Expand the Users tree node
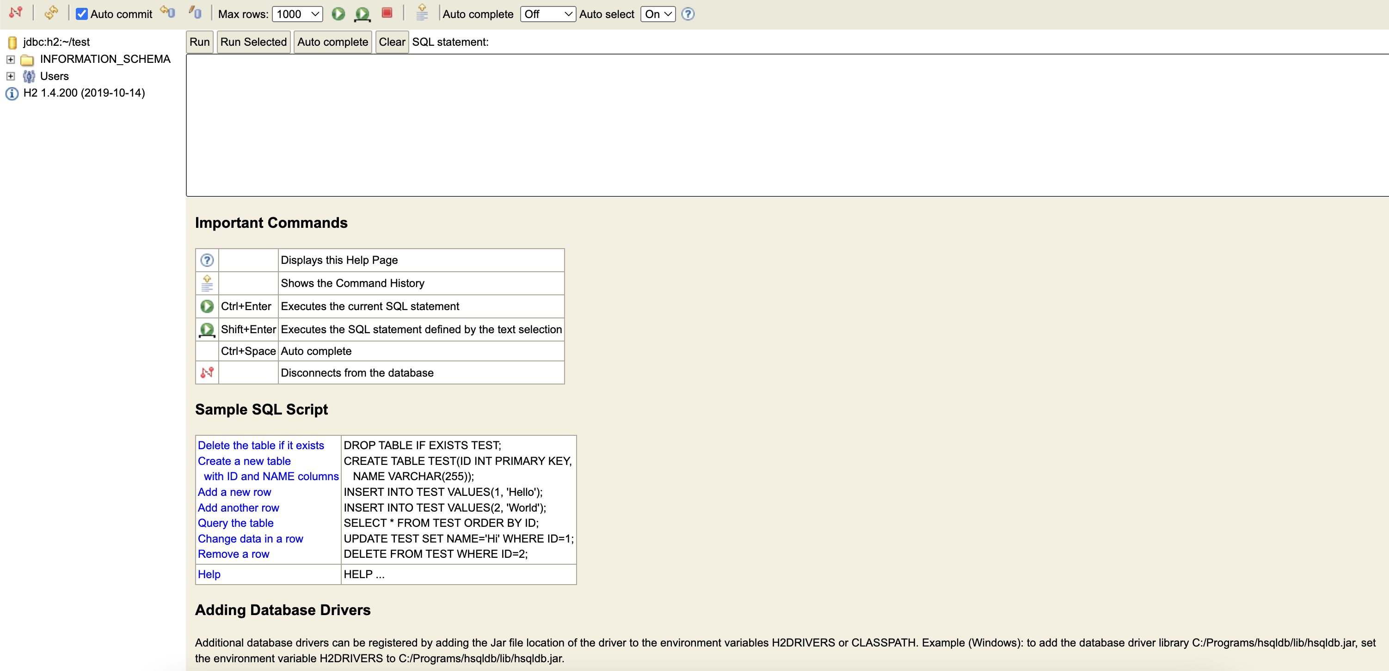Image resolution: width=1389 pixels, height=671 pixels. [10, 76]
